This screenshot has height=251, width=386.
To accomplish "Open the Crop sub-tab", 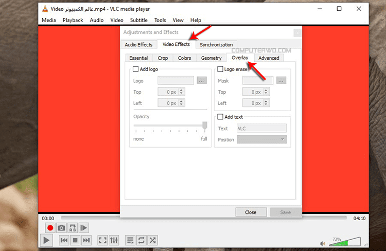I will click(163, 58).
